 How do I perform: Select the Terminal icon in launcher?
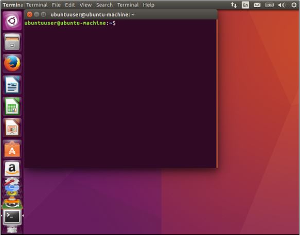click(12, 217)
